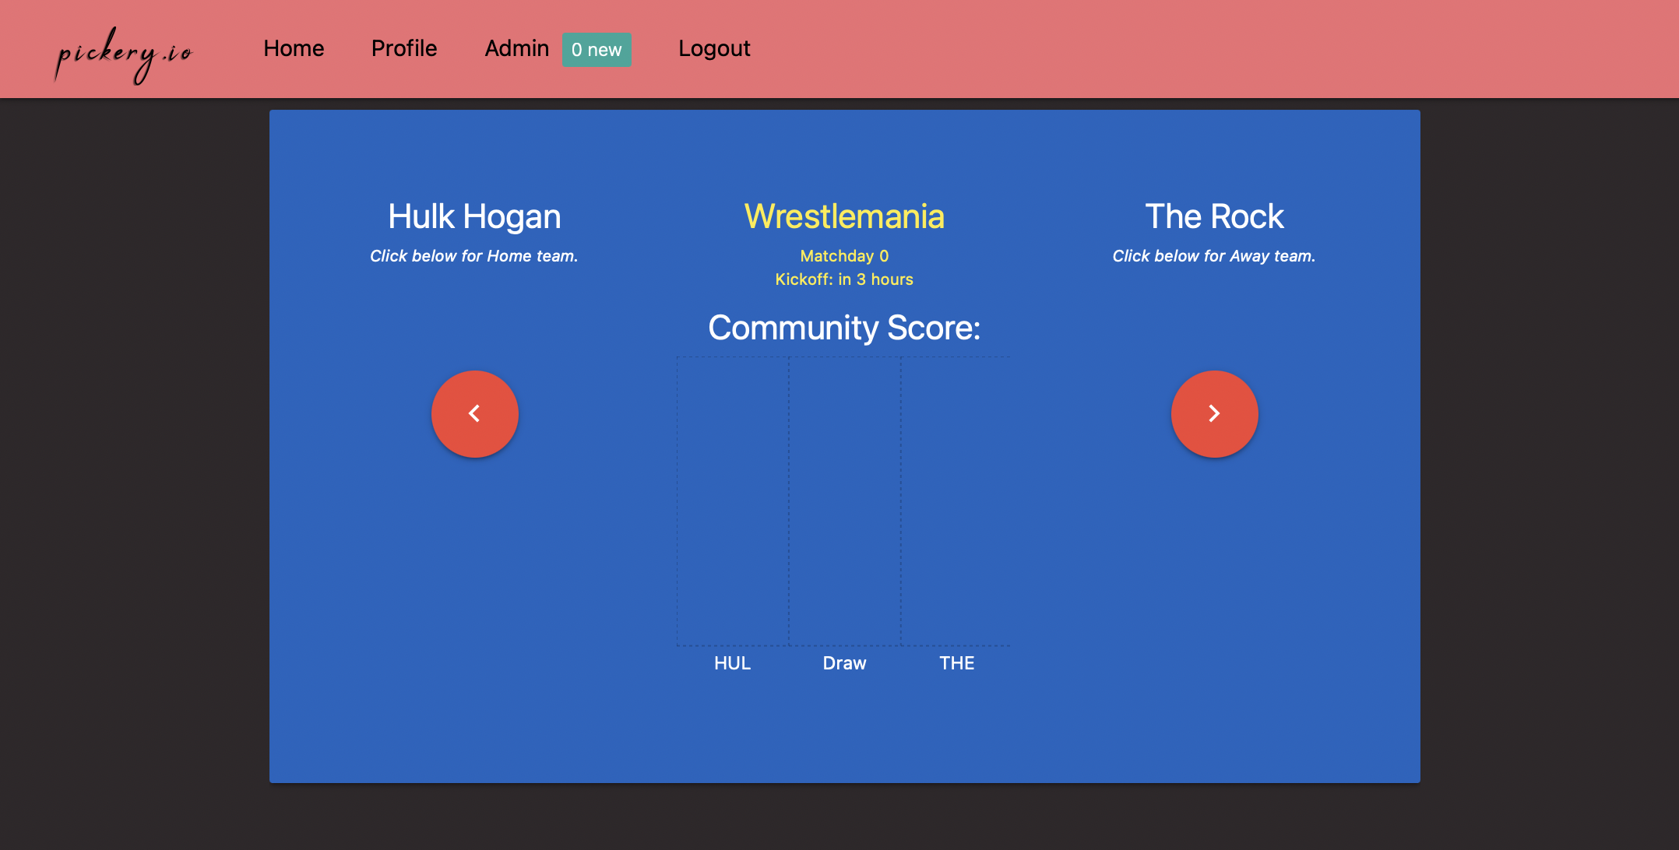Click the Wrestlemania league title
Screen dimensions: 1679x850
(x=844, y=216)
